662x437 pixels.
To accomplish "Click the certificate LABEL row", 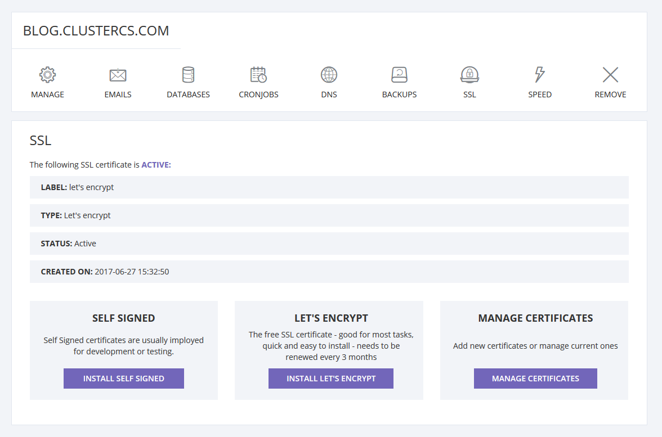I will pyautogui.click(x=329, y=187).
